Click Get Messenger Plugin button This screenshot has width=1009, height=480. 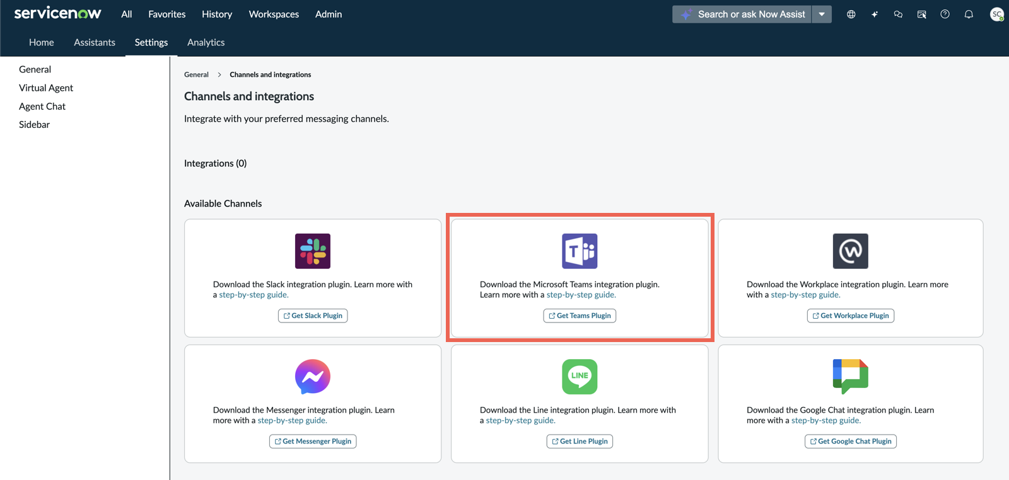tap(313, 442)
